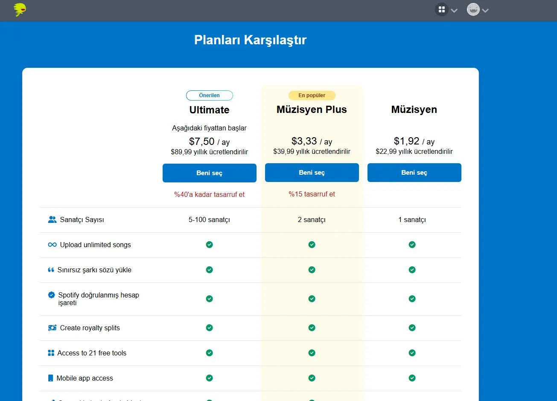This screenshot has width=557, height=401.
Task: Choose the Müzisyen Plus Beni seç button
Action: pyautogui.click(x=312, y=173)
